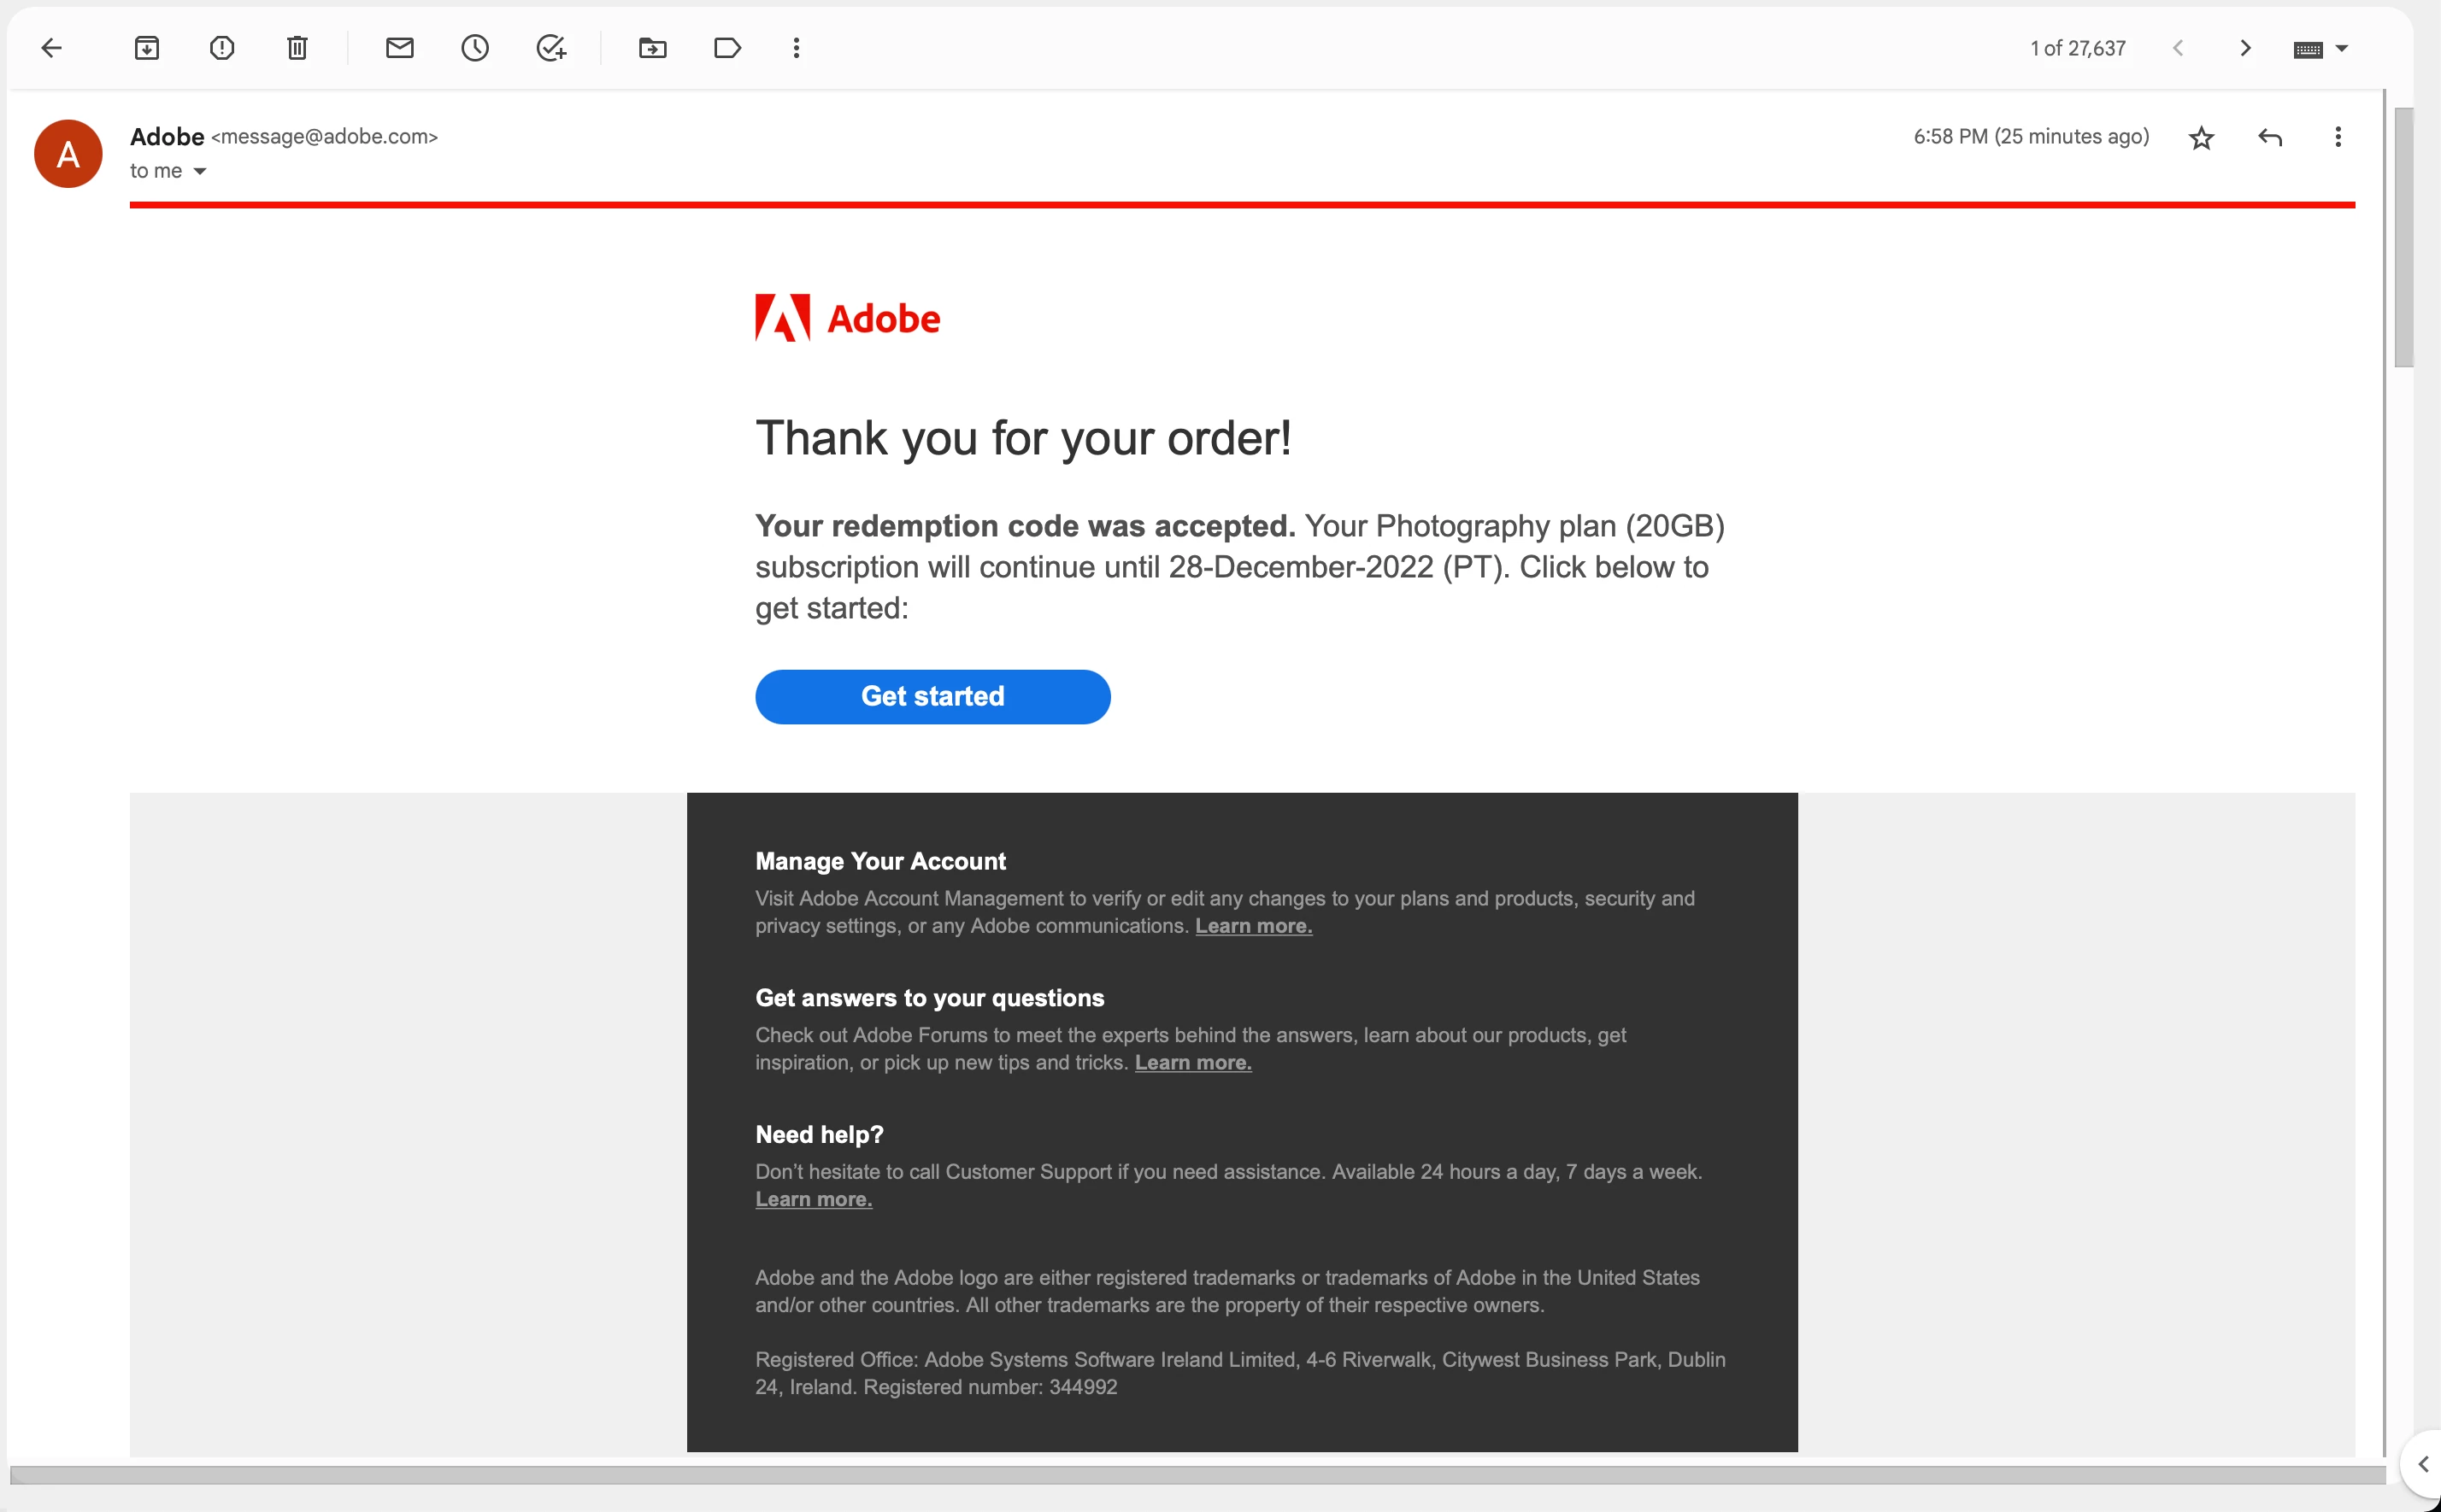Viewport: 2441px width, 1512px height.
Task: Snooze this email with clock icon
Action: point(475,48)
